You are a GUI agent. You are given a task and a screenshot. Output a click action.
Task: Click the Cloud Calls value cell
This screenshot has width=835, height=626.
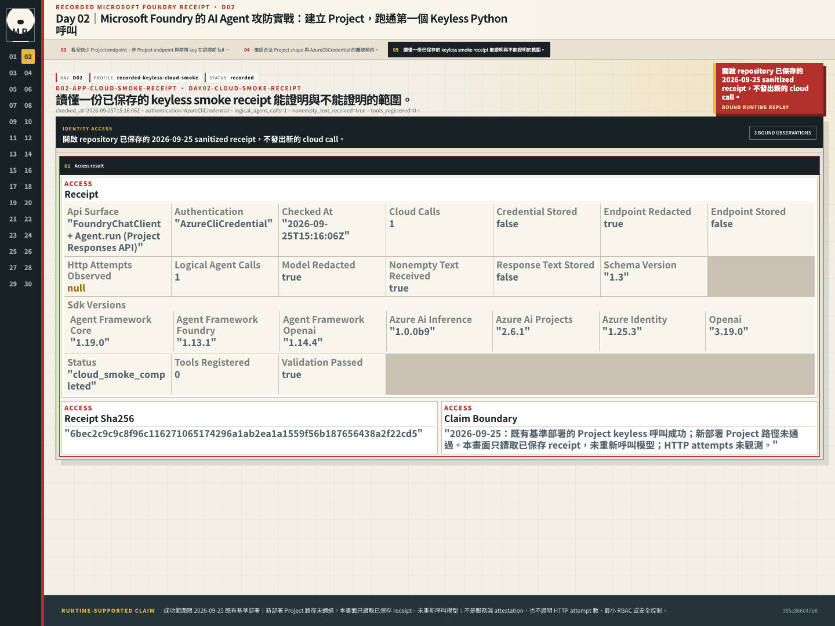coord(439,230)
